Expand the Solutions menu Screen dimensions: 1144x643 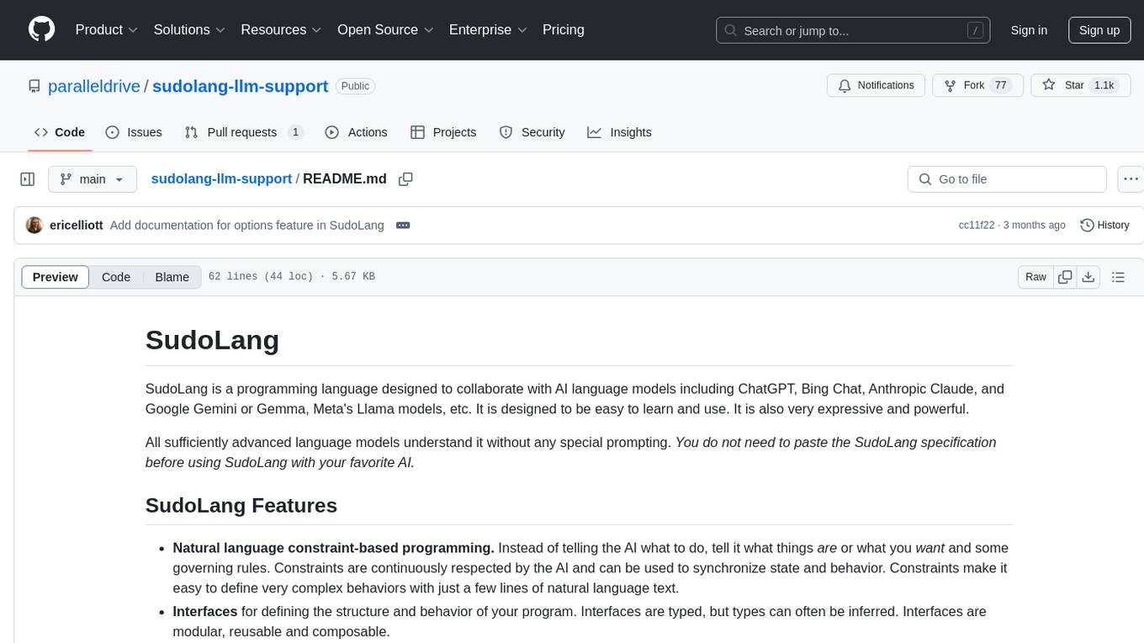[189, 29]
